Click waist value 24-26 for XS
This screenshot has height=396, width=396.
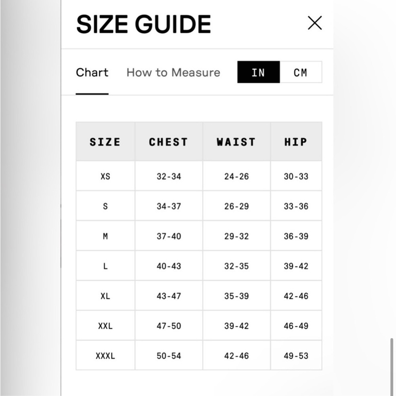click(236, 176)
